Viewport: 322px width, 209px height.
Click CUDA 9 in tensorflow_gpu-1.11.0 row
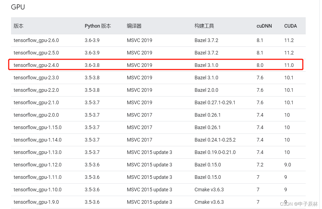pyautogui.click(x=286, y=177)
